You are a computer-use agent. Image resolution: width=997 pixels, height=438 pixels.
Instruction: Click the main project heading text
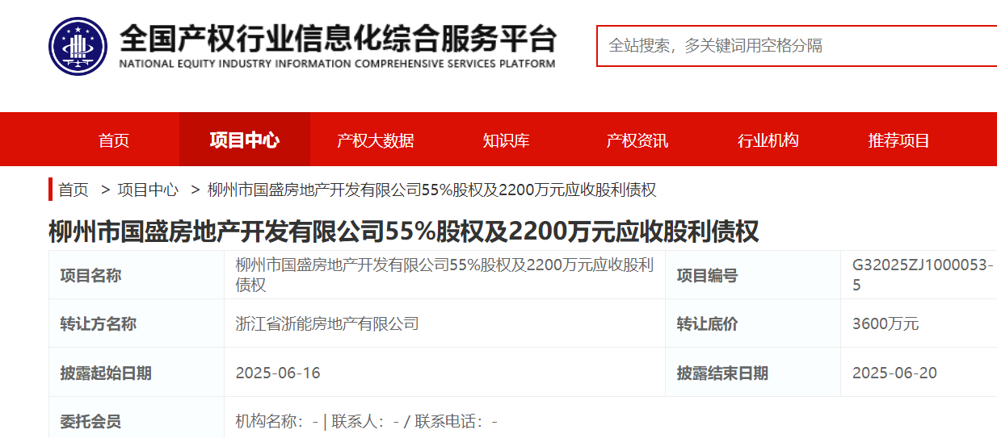pyautogui.click(x=404, y=232)
